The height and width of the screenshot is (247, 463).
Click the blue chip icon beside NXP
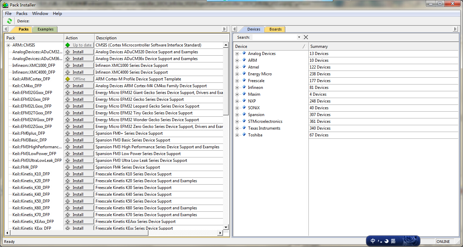tap(244, 101)
